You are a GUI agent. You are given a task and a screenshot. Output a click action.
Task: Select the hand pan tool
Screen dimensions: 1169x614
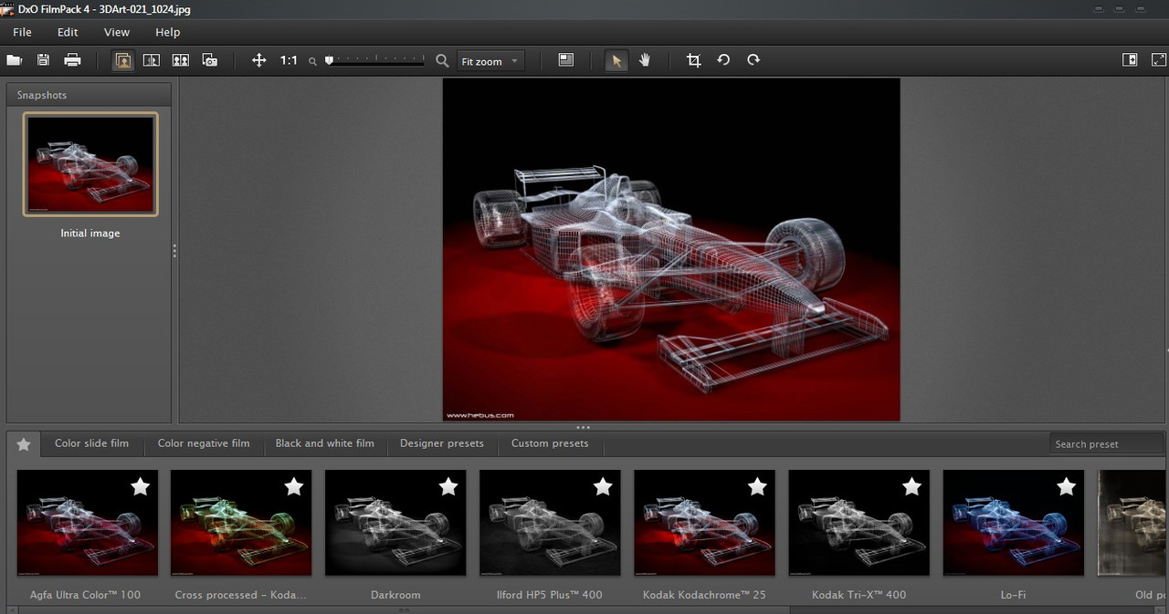[645, 60]
